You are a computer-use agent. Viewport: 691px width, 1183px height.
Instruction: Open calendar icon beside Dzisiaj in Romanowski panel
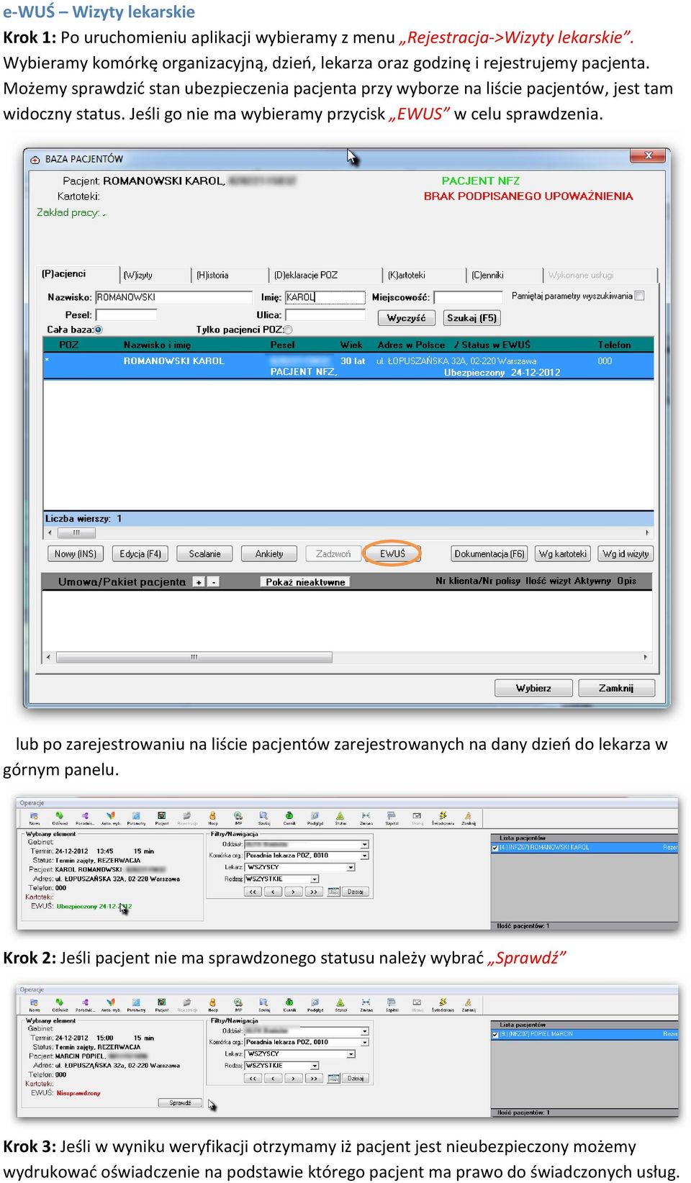click(x=333, y=891)
